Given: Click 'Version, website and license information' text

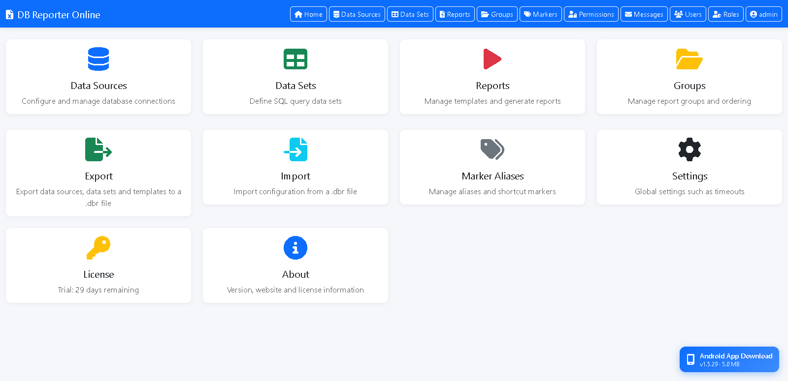Looking at the screenshot, I should click(295, 290).
